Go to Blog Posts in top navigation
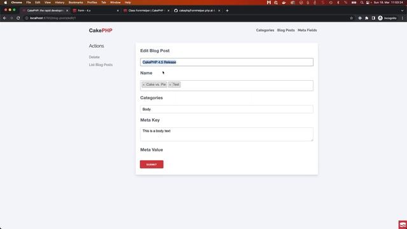 tap(286, 31)
